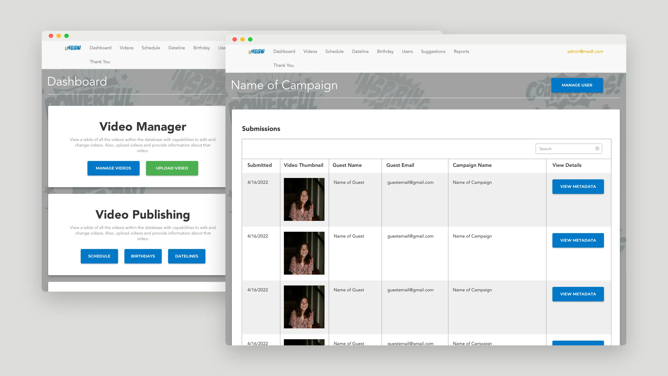Open Dateline in the back window navigation
Image resolution: width=668 pixels, height=376 pixels.
[x=176, y=48]
